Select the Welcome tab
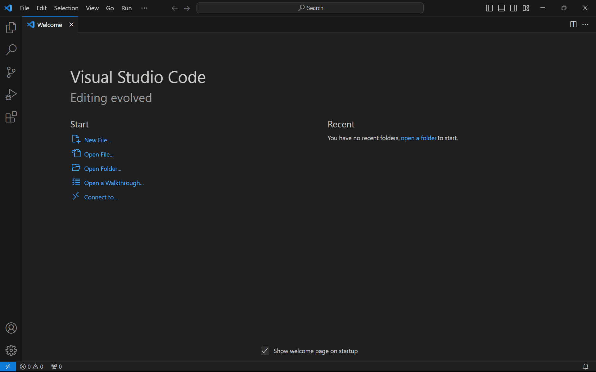 (x=50, y=24)
